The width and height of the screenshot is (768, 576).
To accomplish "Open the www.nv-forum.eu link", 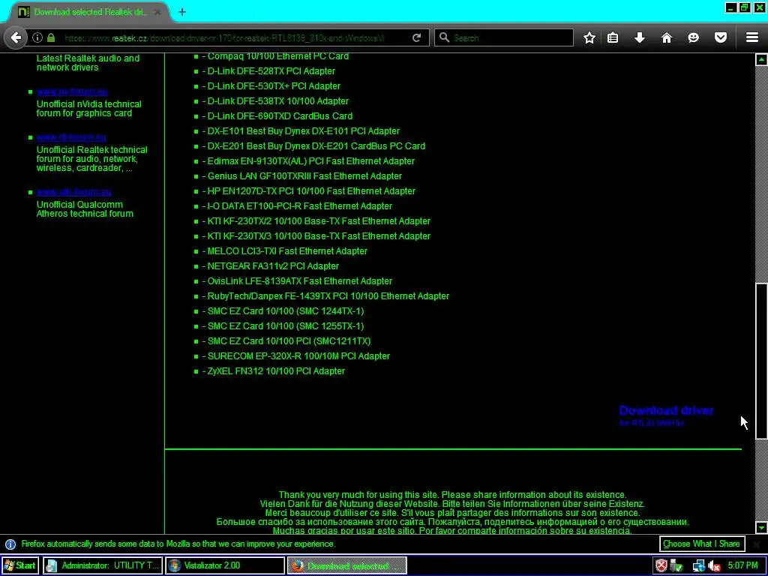I will click(72, 91).
